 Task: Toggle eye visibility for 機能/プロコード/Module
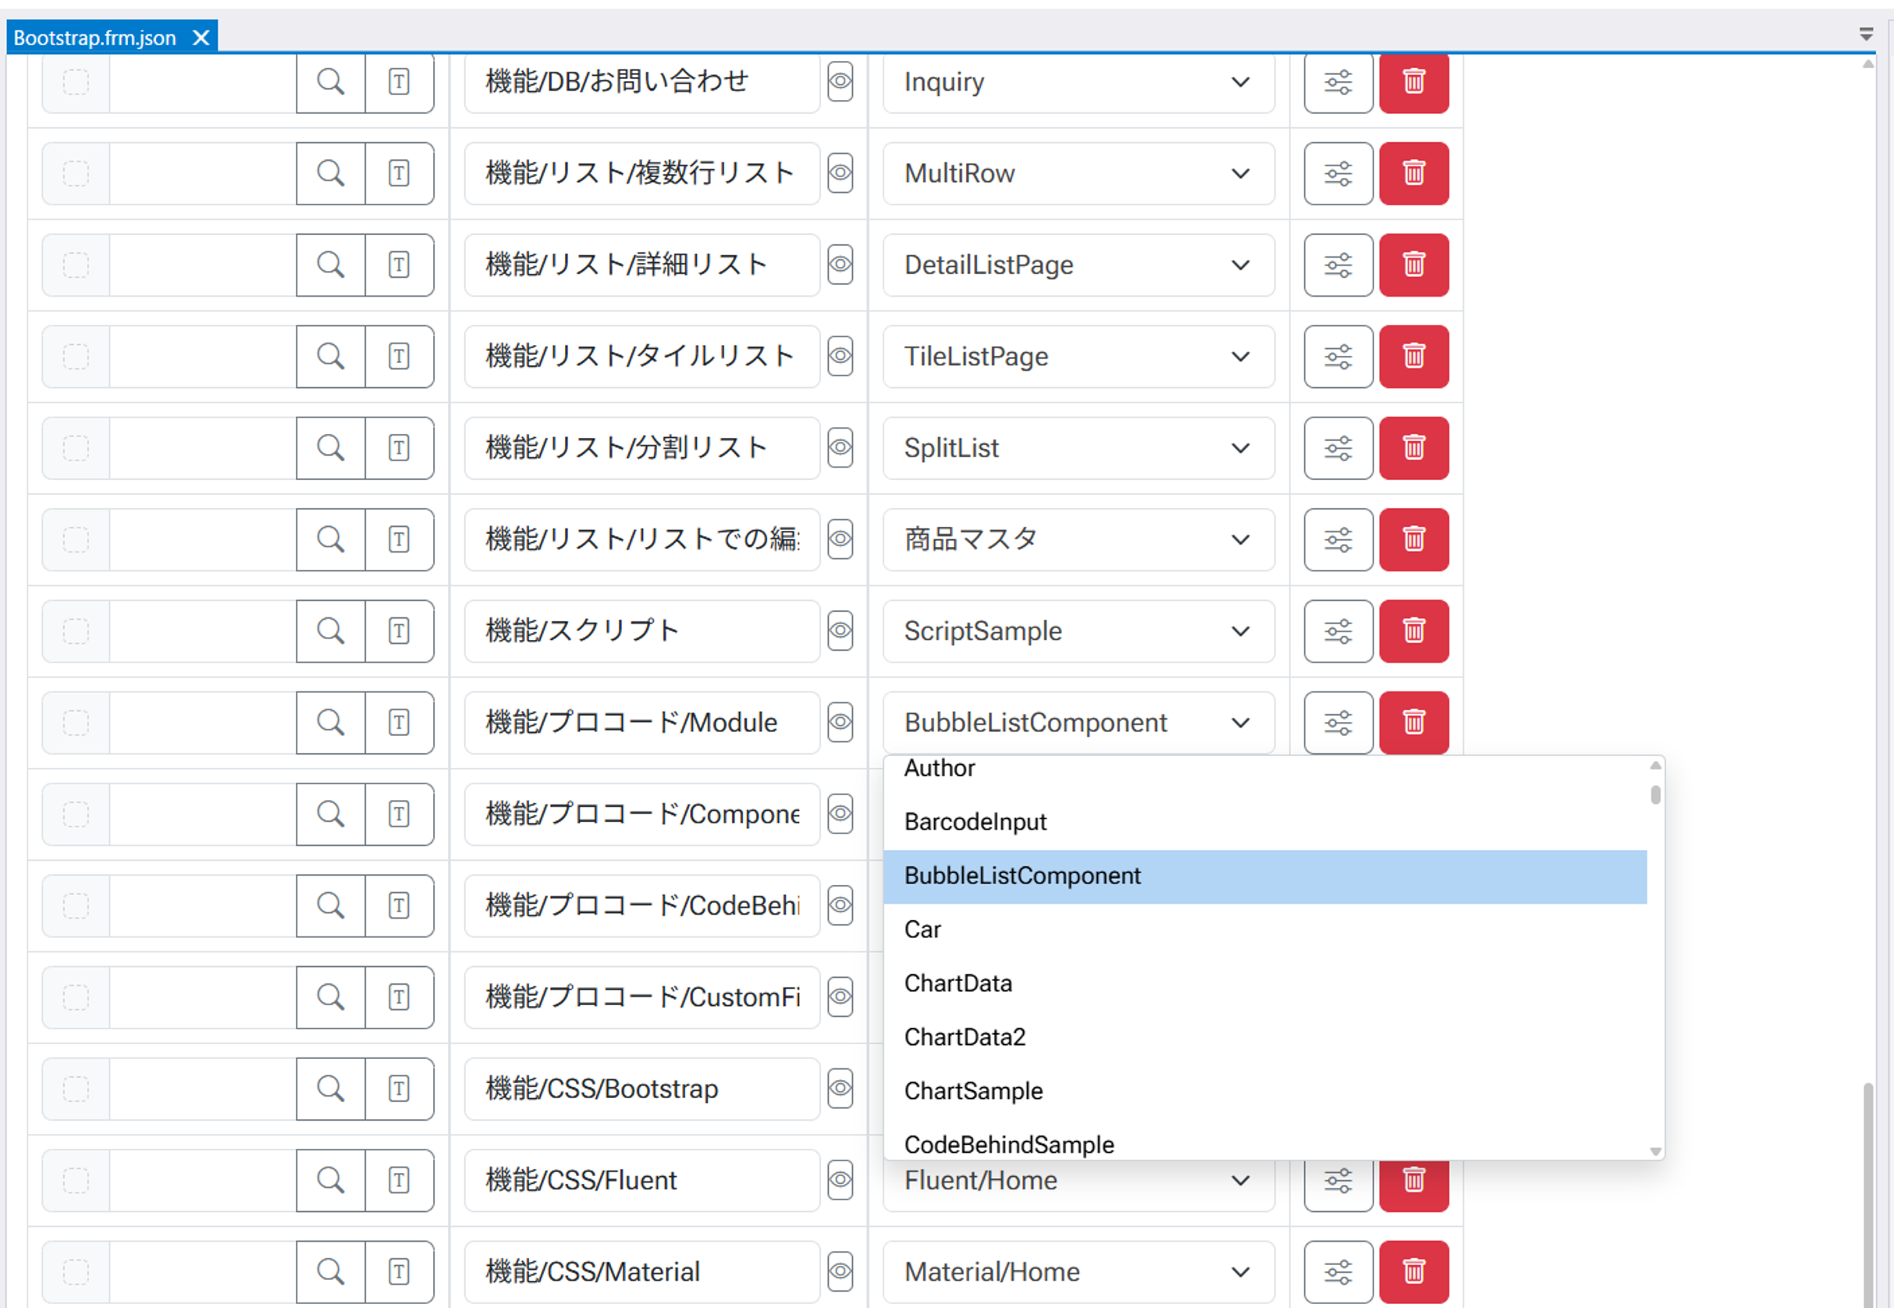pyautogui.click(x=840, y=722)
